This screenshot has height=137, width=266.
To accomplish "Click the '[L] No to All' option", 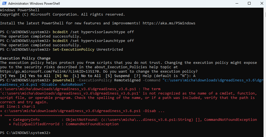I will (x=87, y=76).
